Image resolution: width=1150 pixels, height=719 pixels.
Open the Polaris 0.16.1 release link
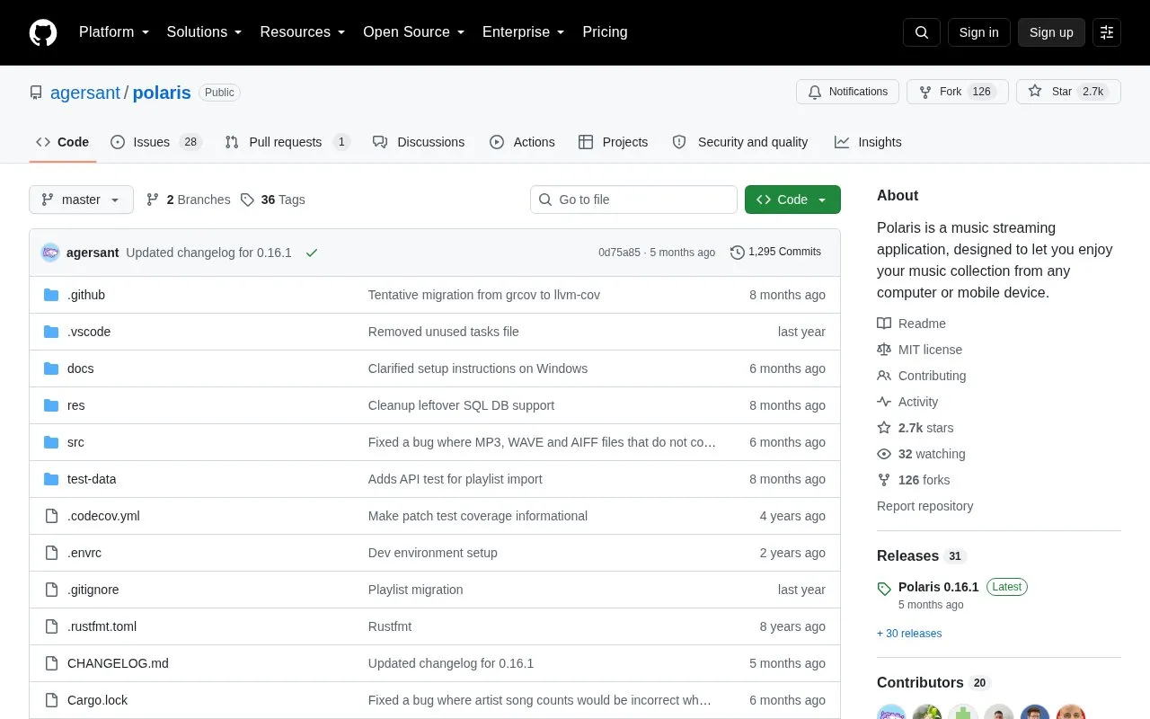[x=938, y=587]
